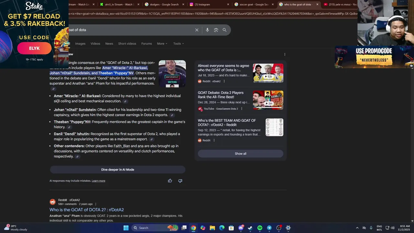
Task: Give thumbs down to the AI response
Action: pos(180,181)
